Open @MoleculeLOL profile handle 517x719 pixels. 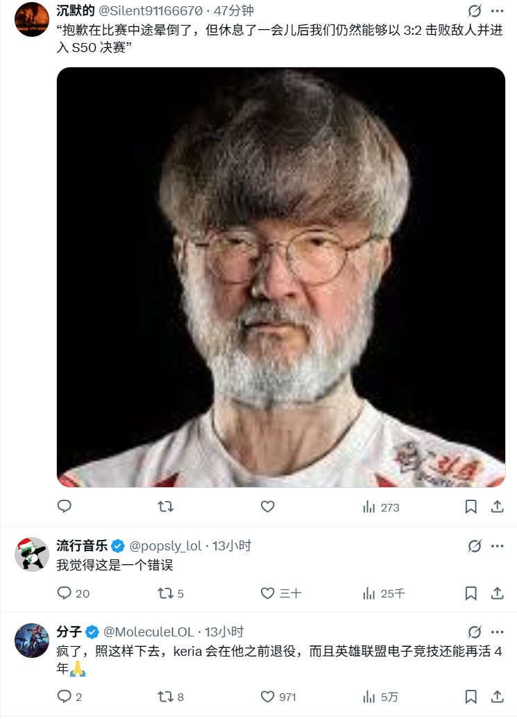point(149,632)
